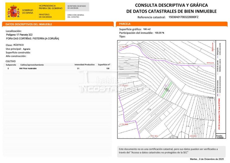Viewport: 230px width, 163px height.
Task: Click the 'GOBIERNO DE ESPAÑA' logo text
Action: [x=28, y=12]
